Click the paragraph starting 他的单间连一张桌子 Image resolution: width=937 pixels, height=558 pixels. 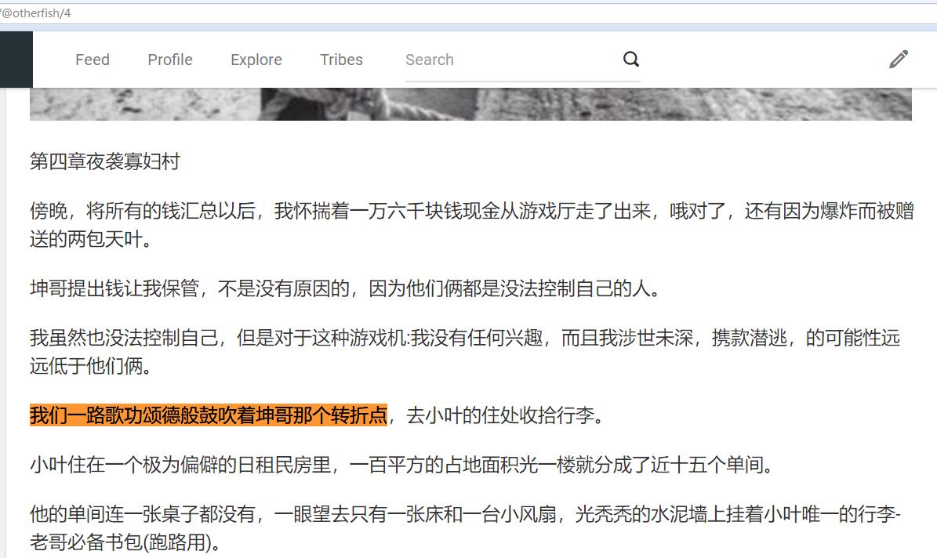tap(464, 515)
